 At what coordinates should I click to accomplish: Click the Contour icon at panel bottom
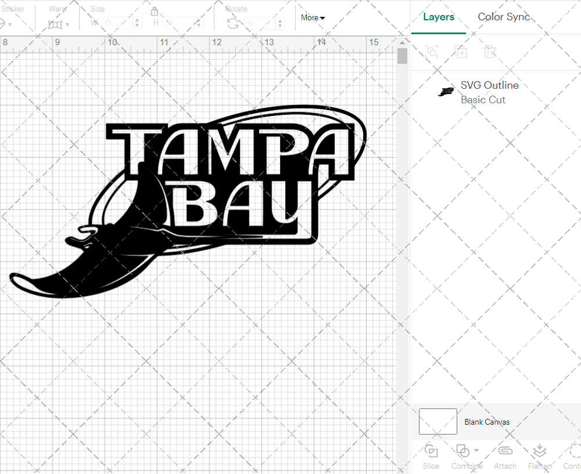574,451
